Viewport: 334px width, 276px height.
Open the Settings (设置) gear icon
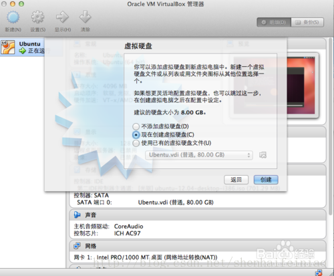37,17
